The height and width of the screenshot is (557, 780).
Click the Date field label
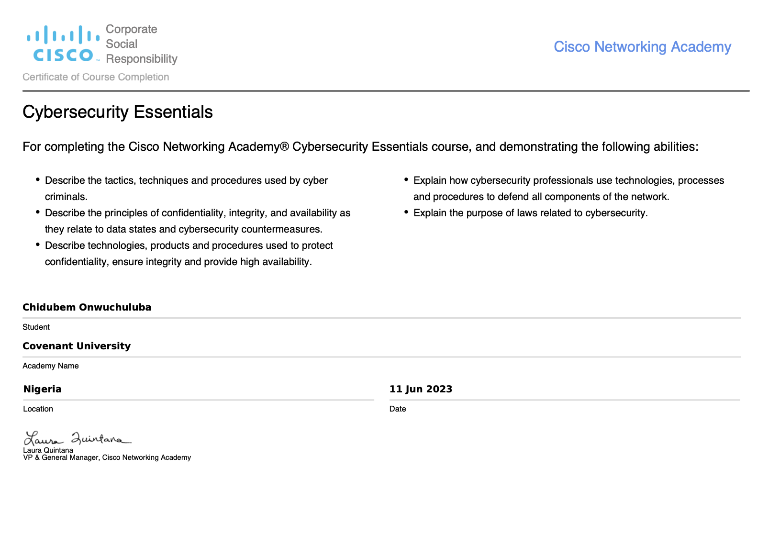point(398,409)
